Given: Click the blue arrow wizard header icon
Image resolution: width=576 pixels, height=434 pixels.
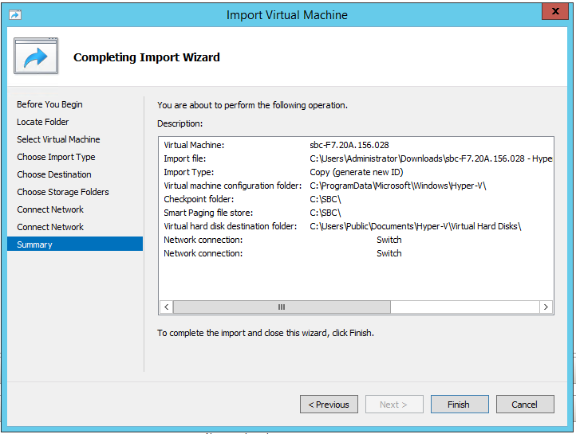Looking at the screenshot, I should point(36,57).
